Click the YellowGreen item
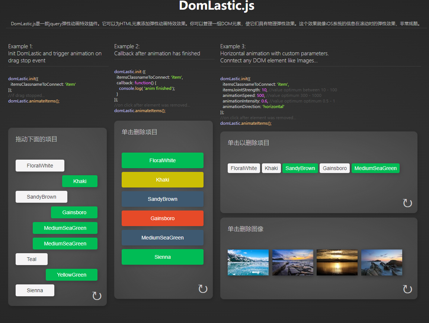The height and width of the screenshot is (323, 429). [x=72, y=274]
